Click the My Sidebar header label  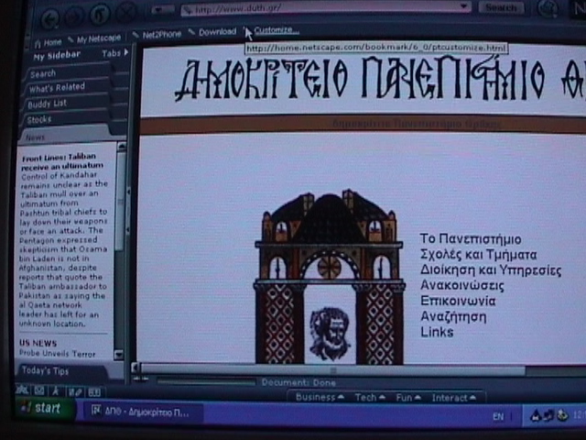(57, 55)
